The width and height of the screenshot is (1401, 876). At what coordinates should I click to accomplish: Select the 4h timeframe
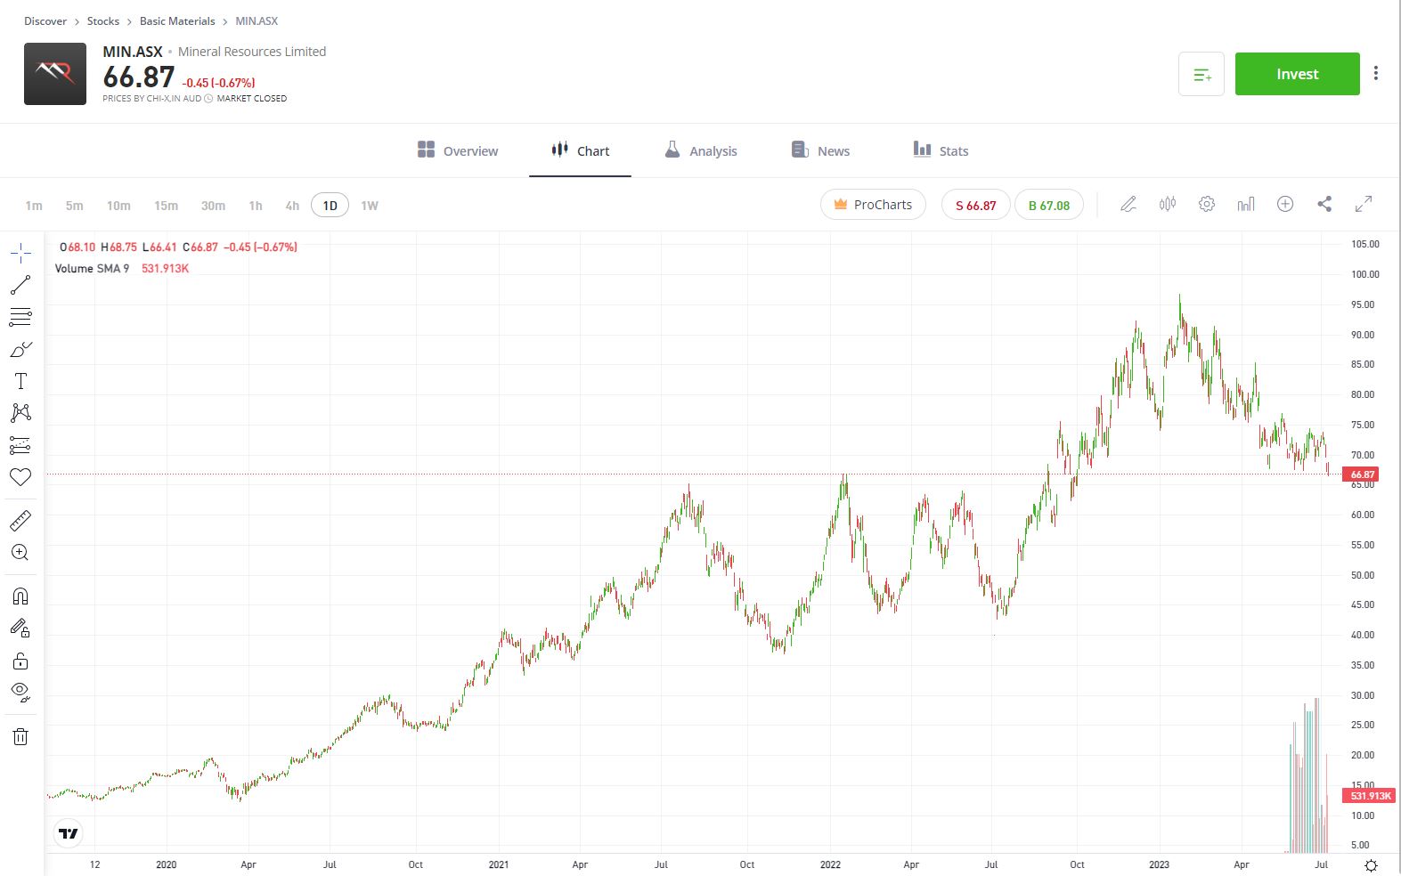(x=292, y=206)
